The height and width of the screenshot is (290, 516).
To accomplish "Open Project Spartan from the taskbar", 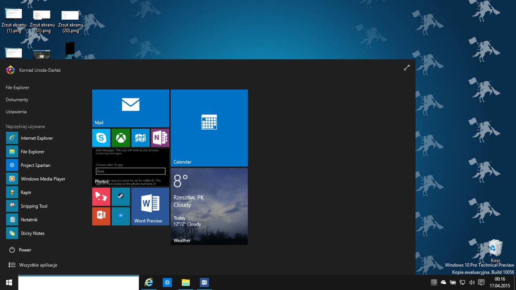I will (x=167, y=282).
